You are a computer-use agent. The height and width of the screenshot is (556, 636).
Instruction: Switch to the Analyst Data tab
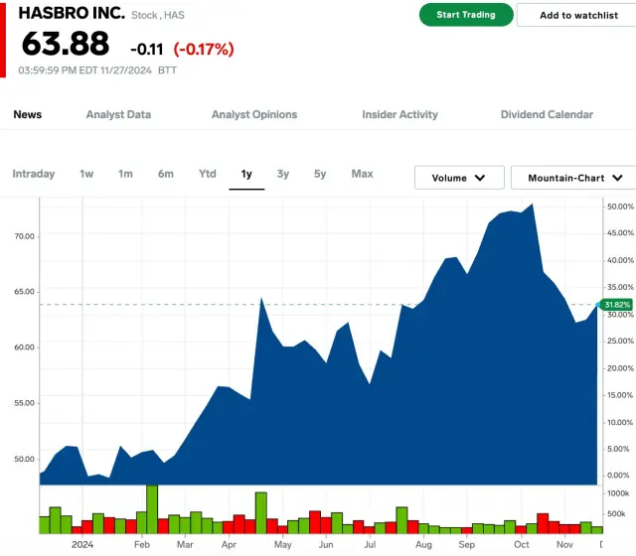(118, 114)
